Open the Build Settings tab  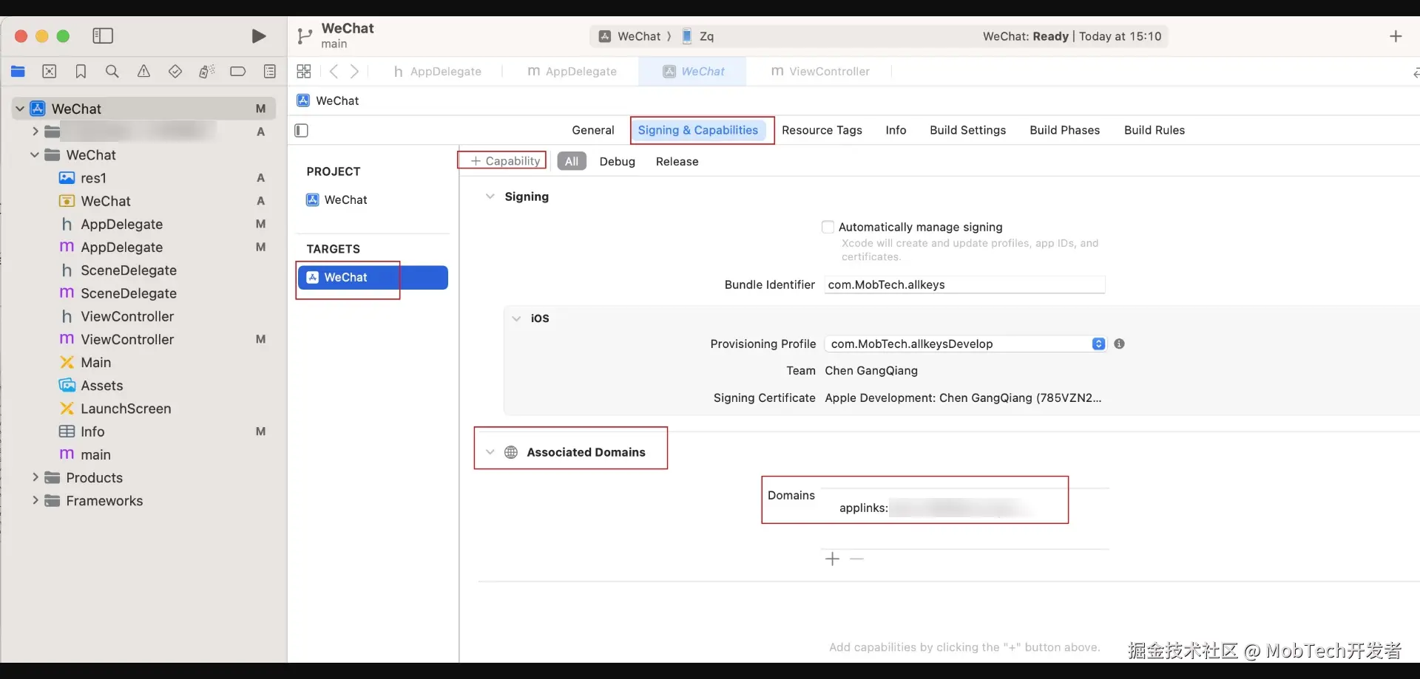pyautogui.click(x=967, y=130)
